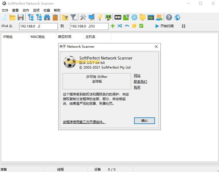The image size is (219, 172).
Task: Open search with the binoculars icon
Action: click(47, 18)
